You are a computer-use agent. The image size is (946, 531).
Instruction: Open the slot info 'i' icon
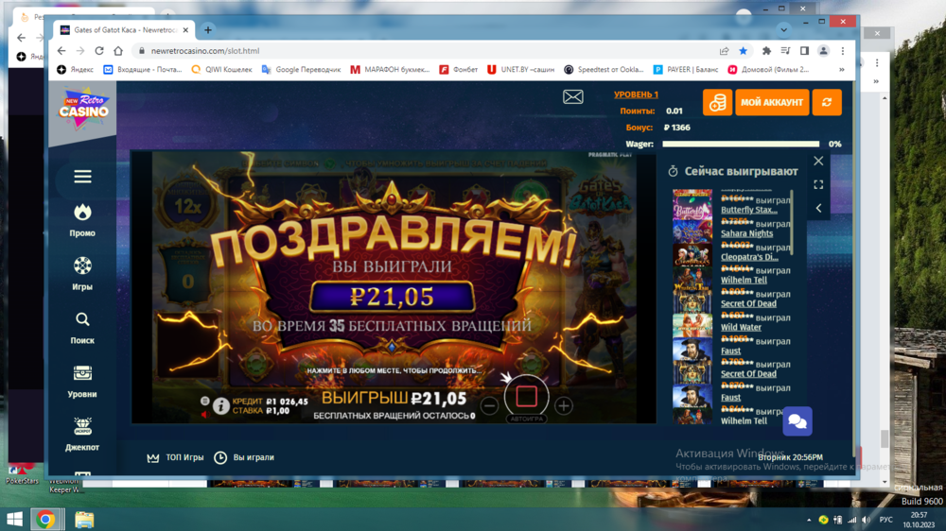point(220,406)
